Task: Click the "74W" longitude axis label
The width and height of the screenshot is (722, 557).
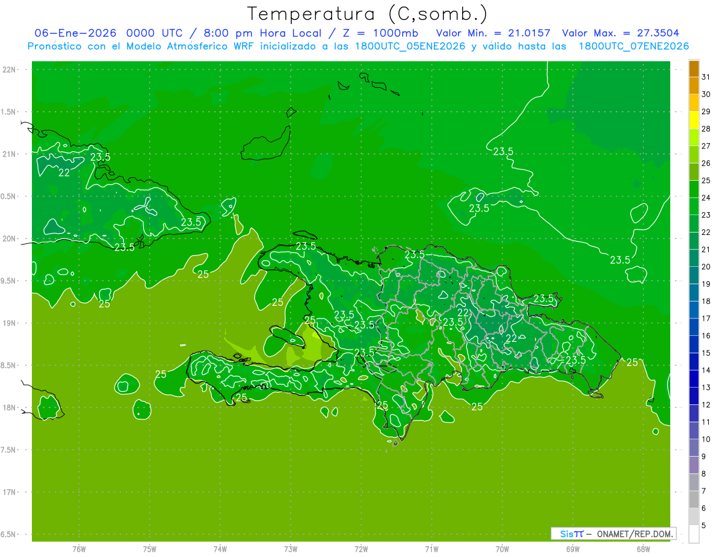Action: point(220,549)
